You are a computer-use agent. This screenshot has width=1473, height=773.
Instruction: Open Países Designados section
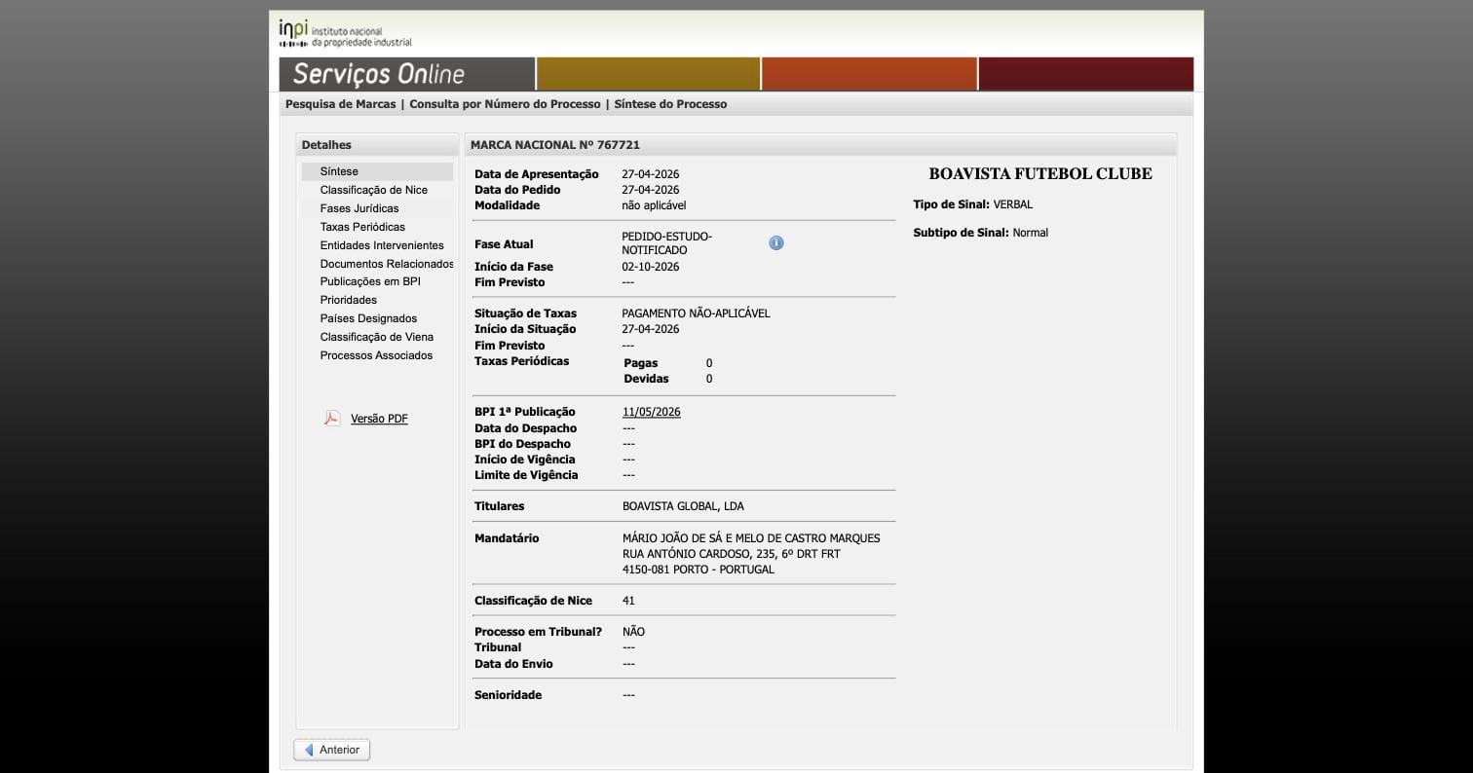pyautogui.click(x=368, y=318)
